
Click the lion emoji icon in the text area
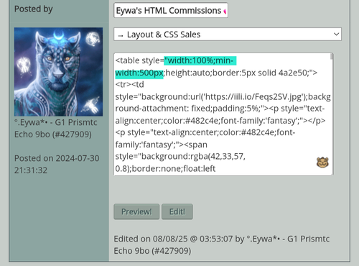pyautogui.click(x=322, y=162)
